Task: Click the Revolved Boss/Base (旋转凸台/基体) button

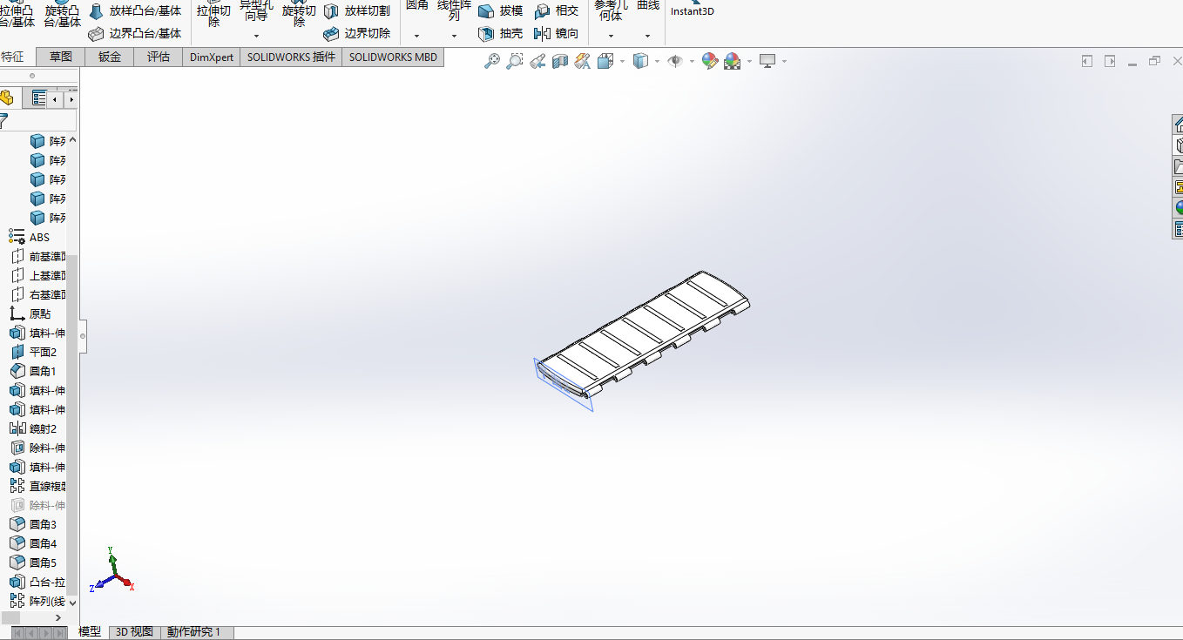Action: pos(62,13)
